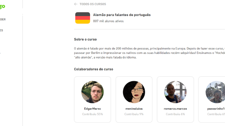Click the Colaboradores do curso heading
This screenshot has width=225, height=126.
[94, 69]
